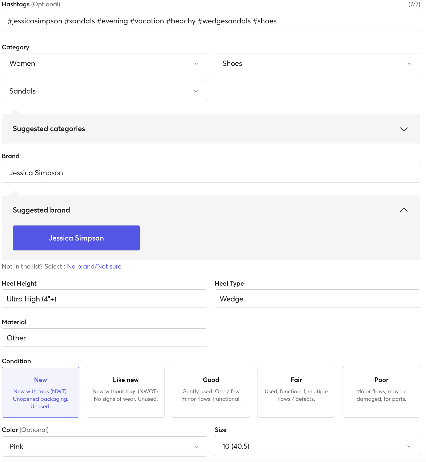Click the Heel Type Wedge field
Screen dimensions: 426x462
pyautogui.click(x=317, y=299)
